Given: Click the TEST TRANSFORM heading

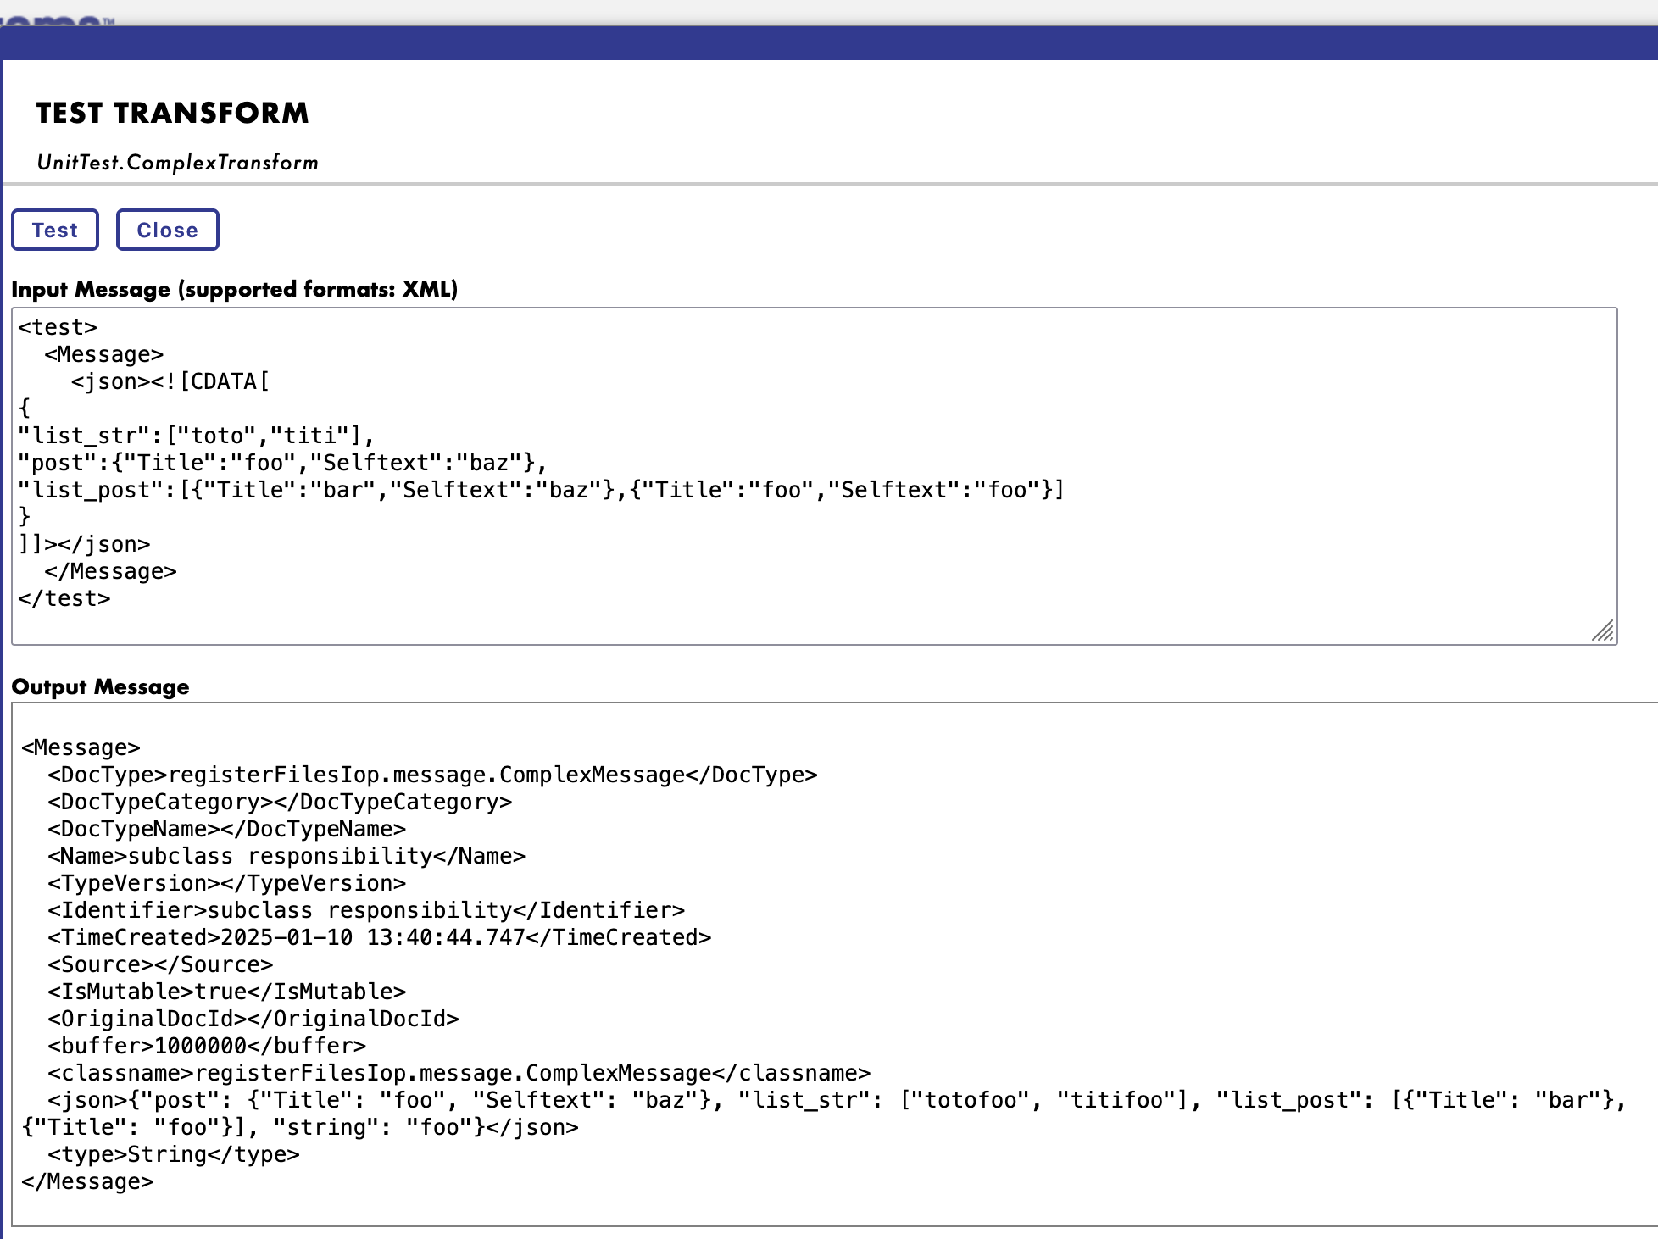Looking at the screenshot, I should pyautogui.click(x=172, y=113).
